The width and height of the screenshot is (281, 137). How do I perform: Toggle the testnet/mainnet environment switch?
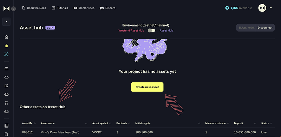click(151, 30)
